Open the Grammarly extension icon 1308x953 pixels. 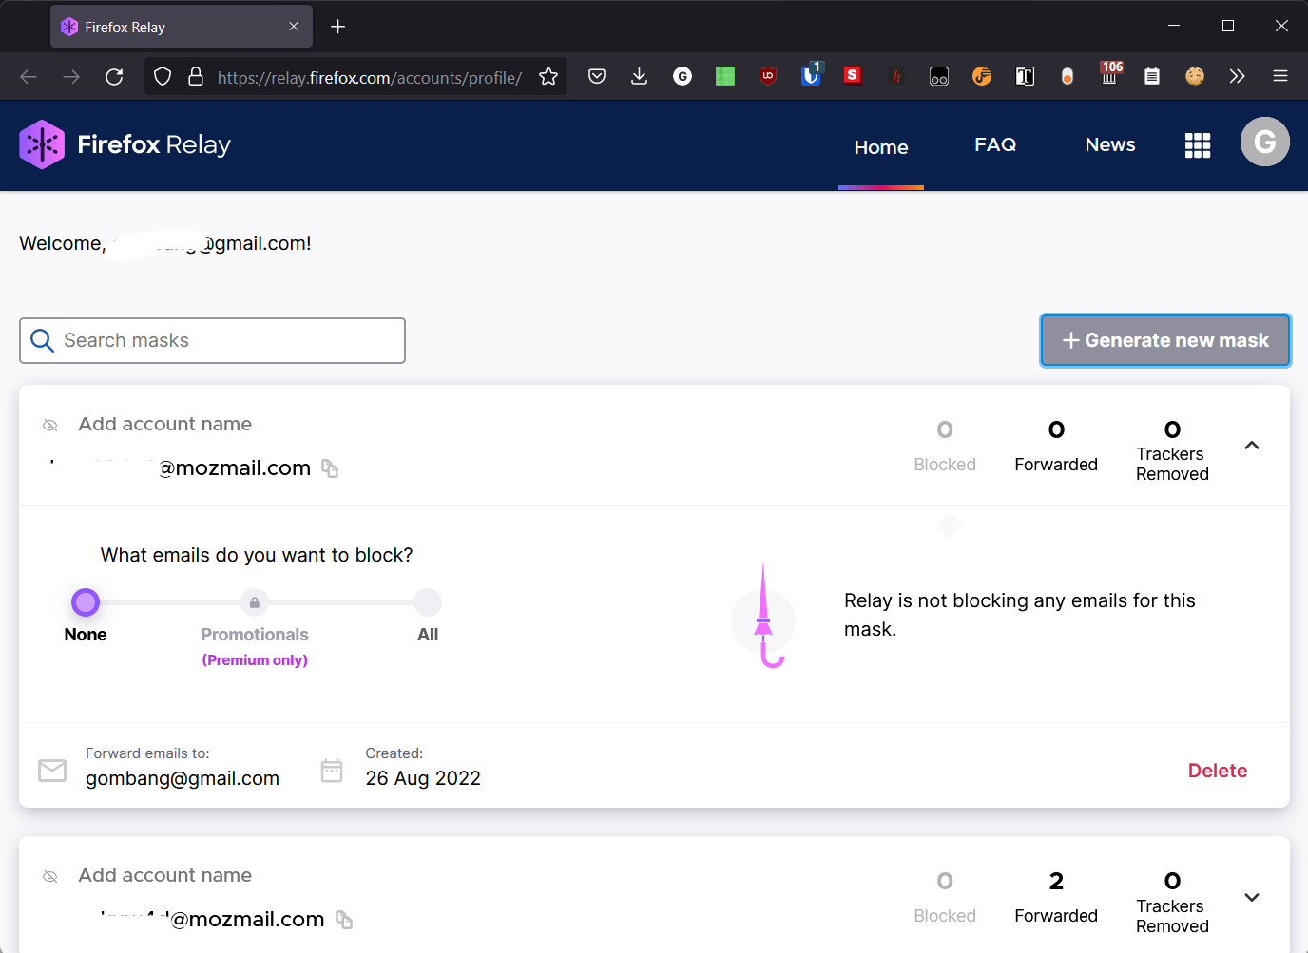coord(683,76)
